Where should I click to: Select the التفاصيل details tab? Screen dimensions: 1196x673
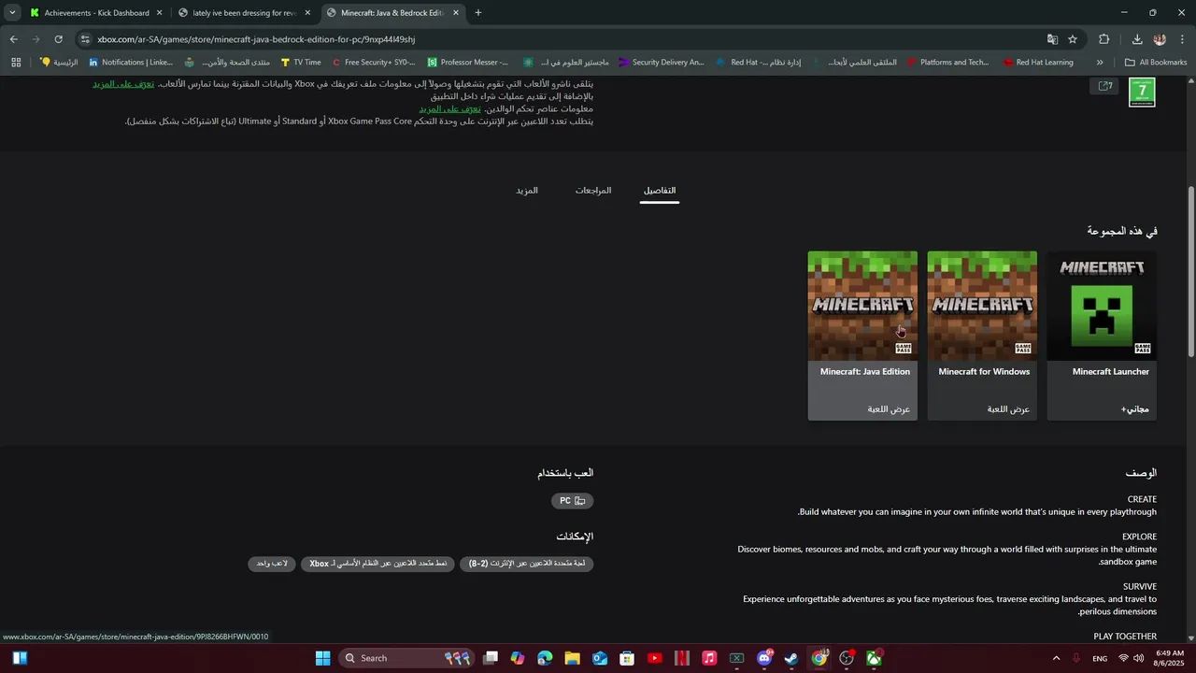pos(660,191)
